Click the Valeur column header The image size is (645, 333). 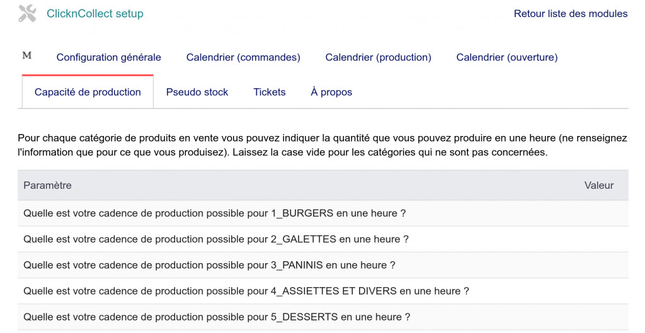point(599,186)
